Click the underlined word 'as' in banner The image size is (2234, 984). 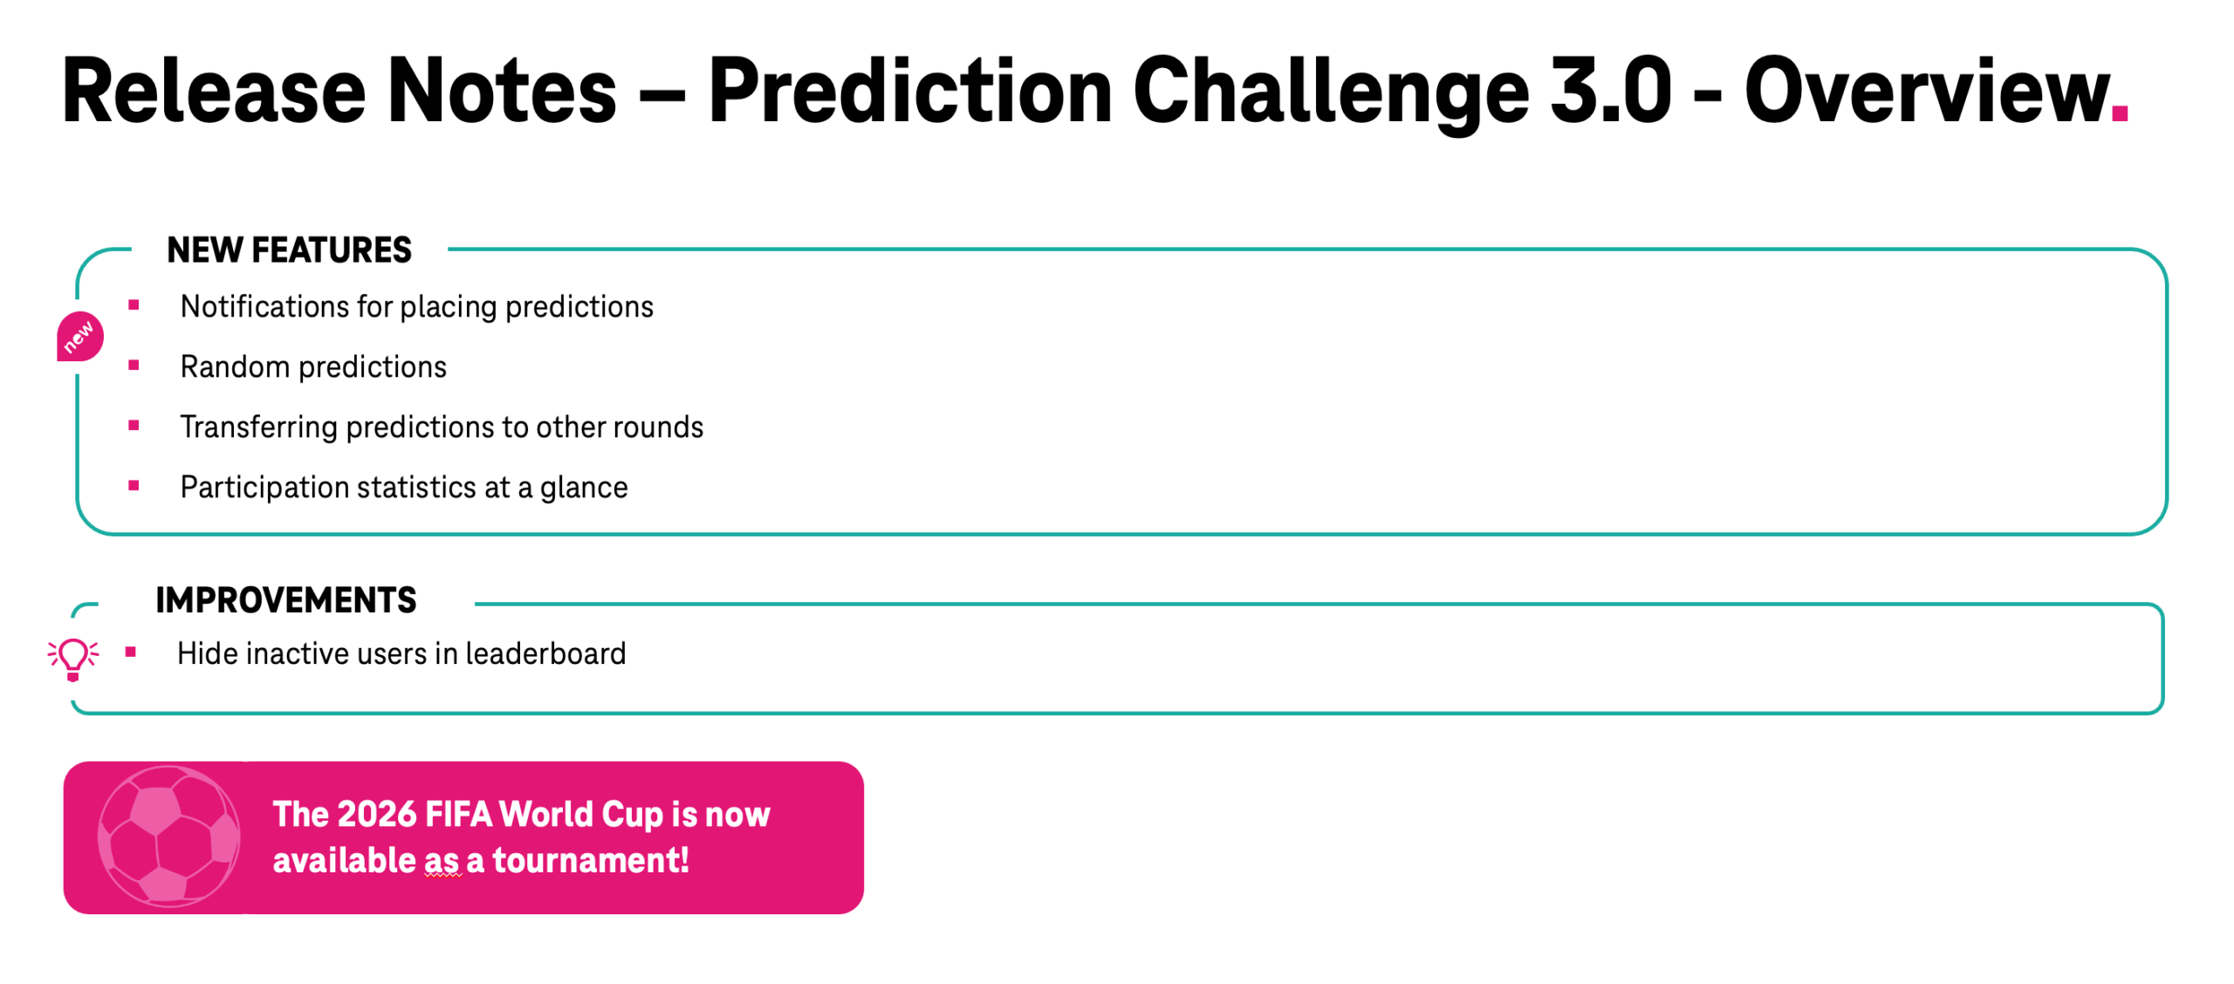[x=442, y=860]
